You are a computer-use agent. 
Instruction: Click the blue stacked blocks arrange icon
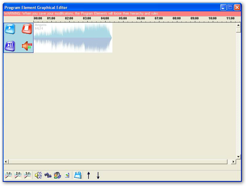(48, 175)
